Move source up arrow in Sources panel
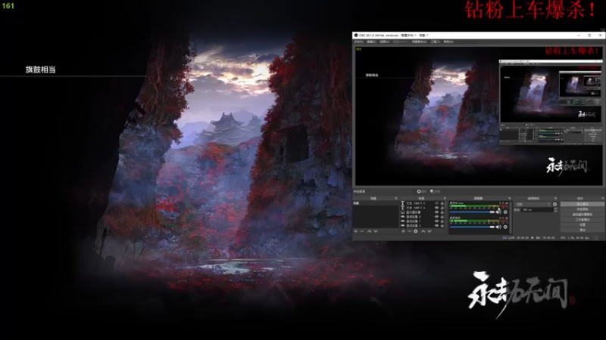 (423, 231)
